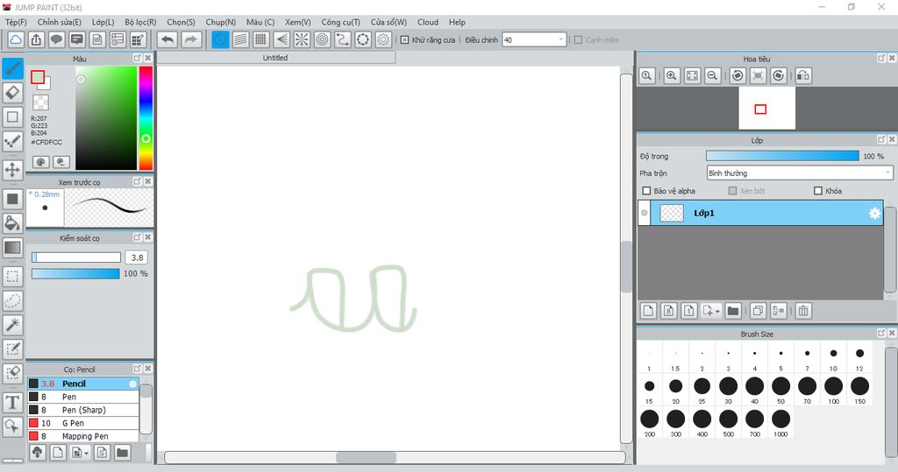
Task: Click the foreground color swatch
Action: coord(38,77)
